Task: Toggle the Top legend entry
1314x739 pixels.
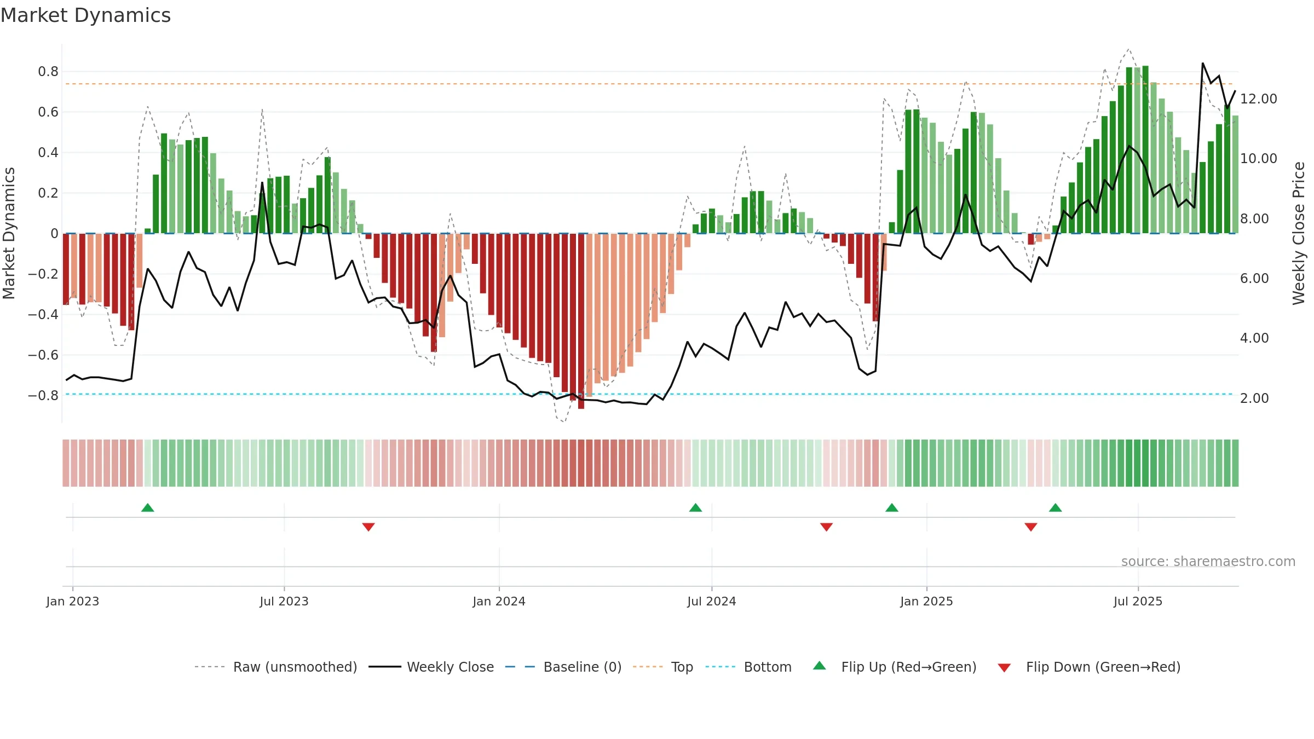Action: coord(663,667)
